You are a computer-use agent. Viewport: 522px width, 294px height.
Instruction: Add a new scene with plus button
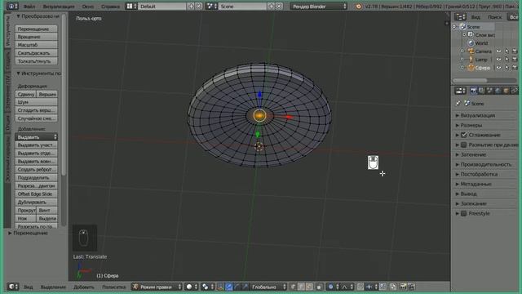click(272, 7)
